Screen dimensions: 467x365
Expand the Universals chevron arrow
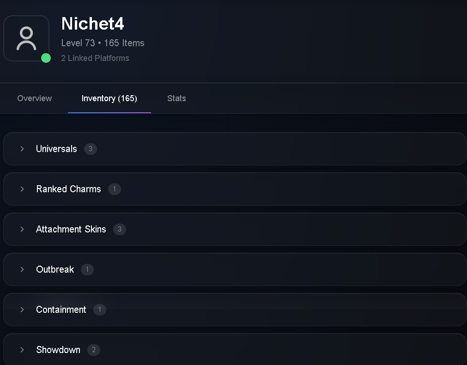click(x=22, y=149)
